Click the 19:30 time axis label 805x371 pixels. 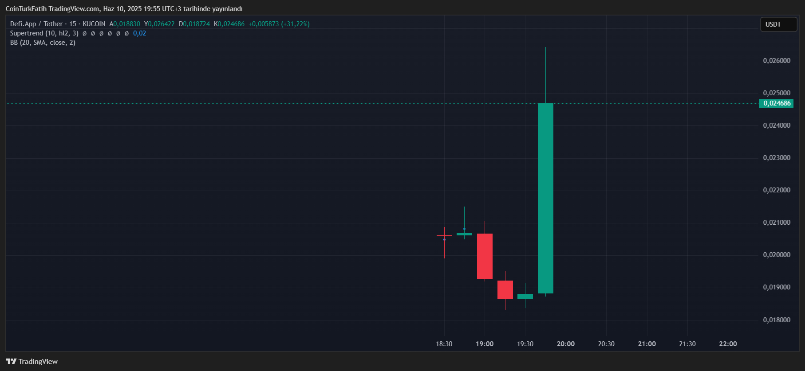pos(525,344)
